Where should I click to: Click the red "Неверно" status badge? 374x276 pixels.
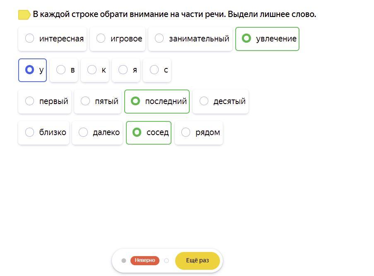pyautogui.click(x=145, y=261)
